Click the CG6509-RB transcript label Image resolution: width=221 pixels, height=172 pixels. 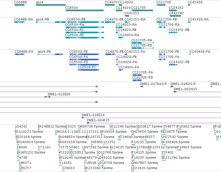pos(76,19)
